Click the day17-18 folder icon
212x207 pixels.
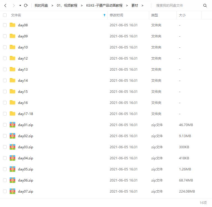[x=12, y=114]
